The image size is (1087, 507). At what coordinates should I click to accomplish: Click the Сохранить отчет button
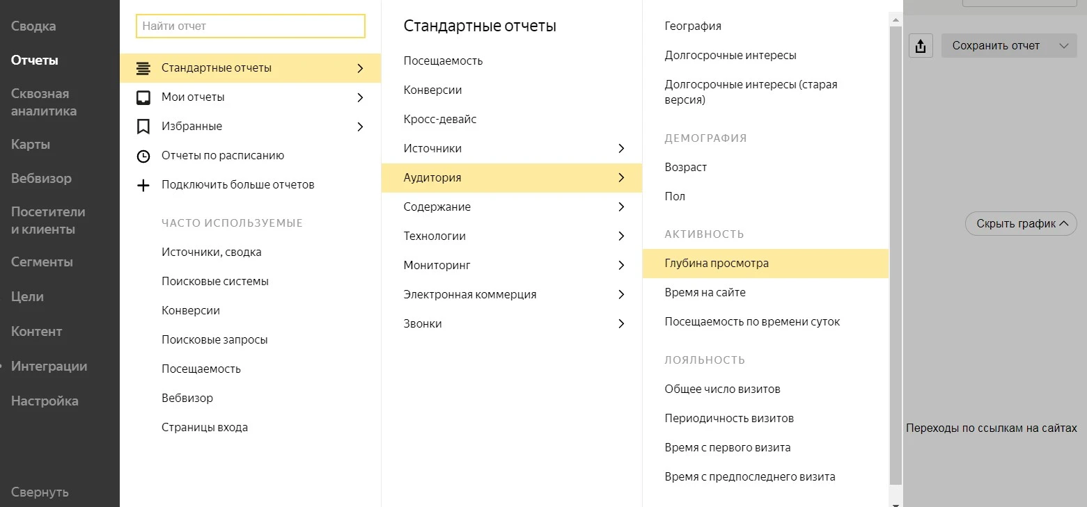tap(996, 46)
